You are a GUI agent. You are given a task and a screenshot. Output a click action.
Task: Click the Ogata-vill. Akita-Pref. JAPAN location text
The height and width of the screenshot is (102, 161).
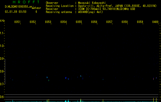point(117,6)
